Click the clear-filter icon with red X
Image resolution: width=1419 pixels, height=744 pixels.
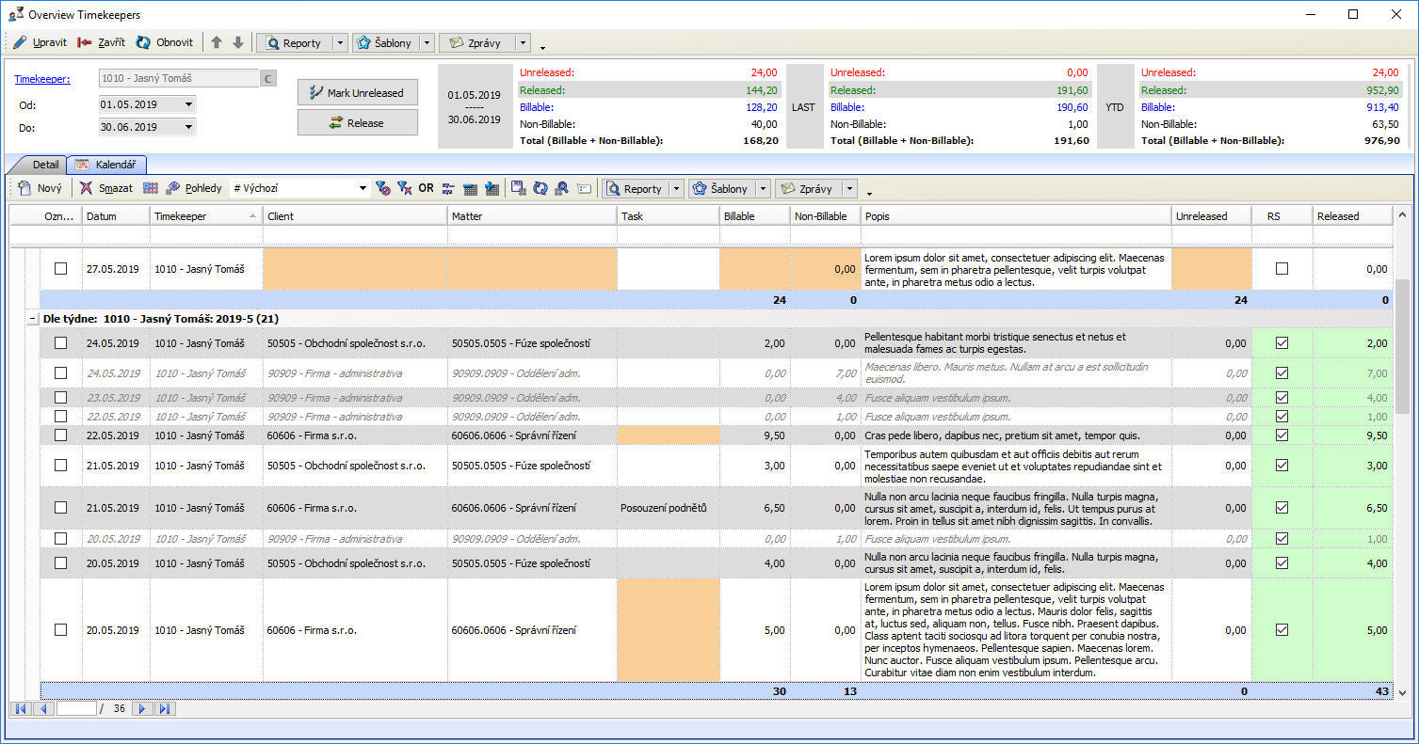click(x=405, y=188)
